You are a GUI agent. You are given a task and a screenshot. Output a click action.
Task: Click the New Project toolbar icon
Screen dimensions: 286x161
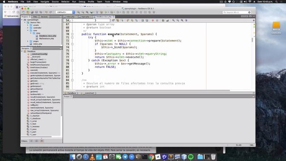click(28, 12)
